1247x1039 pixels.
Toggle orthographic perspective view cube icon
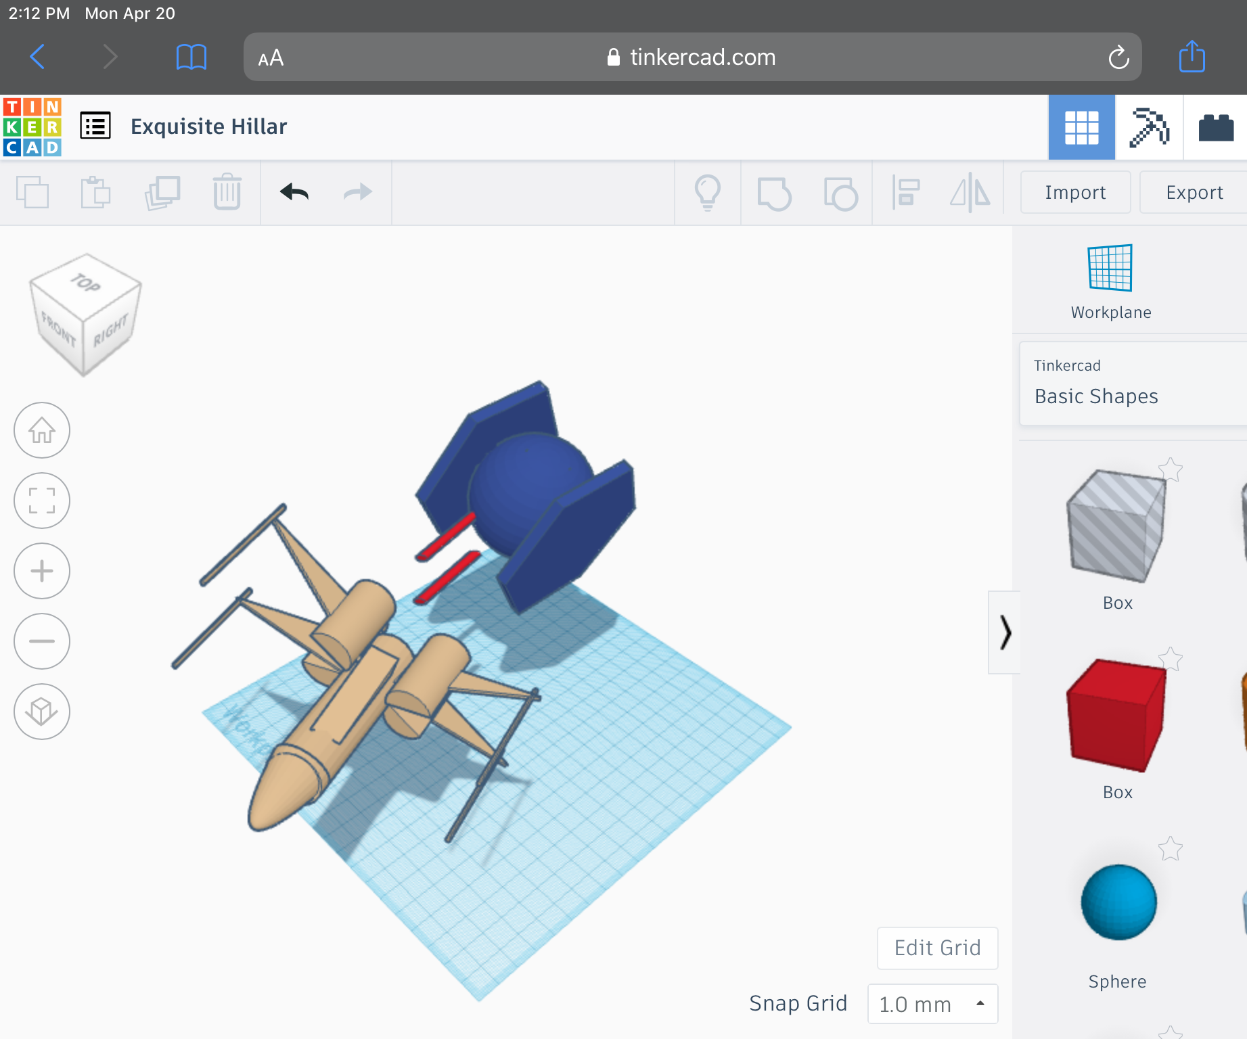click(42, 712)
